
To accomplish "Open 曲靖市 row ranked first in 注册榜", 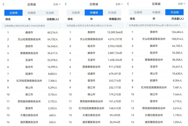I will [31, 32].
